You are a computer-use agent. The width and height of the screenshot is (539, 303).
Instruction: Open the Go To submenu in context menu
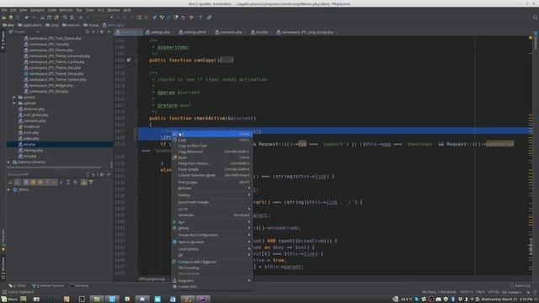(x=211, y=210)
